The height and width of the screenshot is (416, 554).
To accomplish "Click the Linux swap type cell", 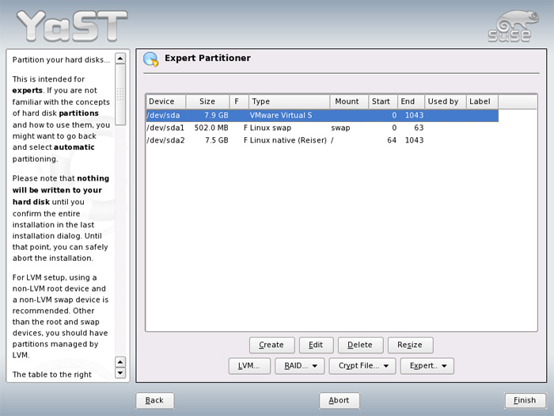I will [271, 128].
